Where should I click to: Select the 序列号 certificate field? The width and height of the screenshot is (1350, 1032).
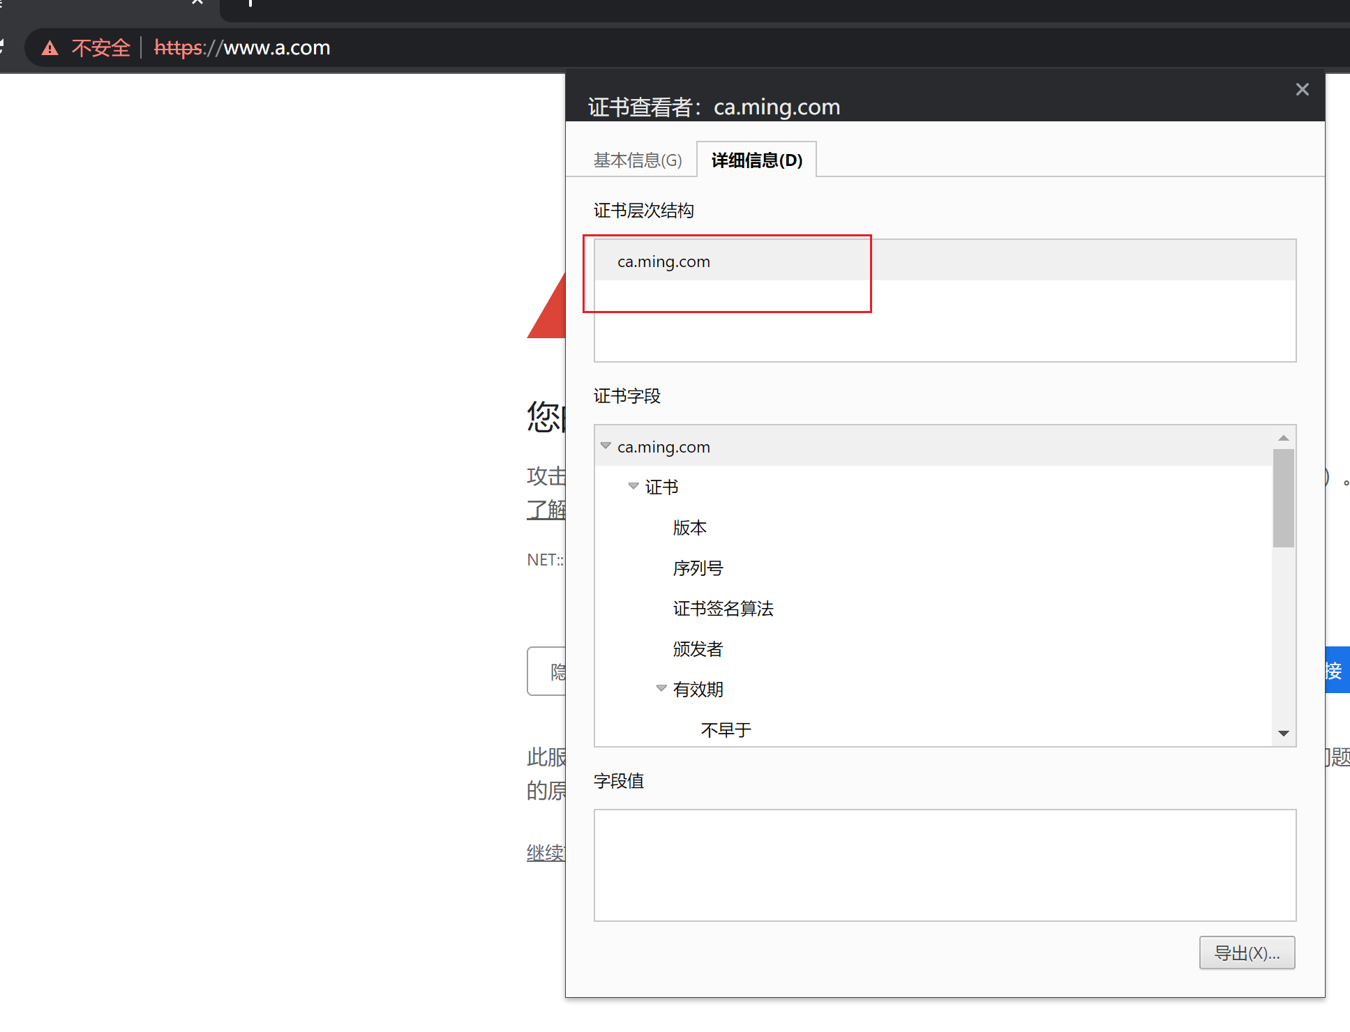(x=698, y=568)
